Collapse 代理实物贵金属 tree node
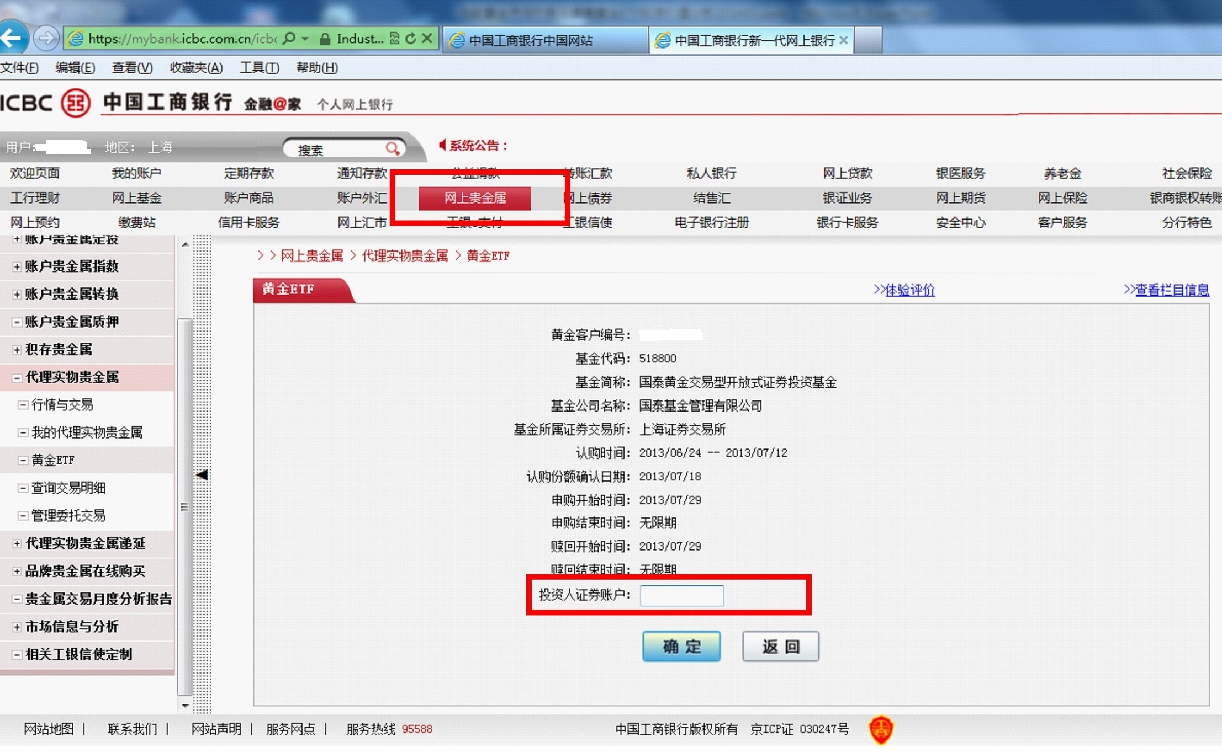The image size is (1222, 753). [17, 377]
